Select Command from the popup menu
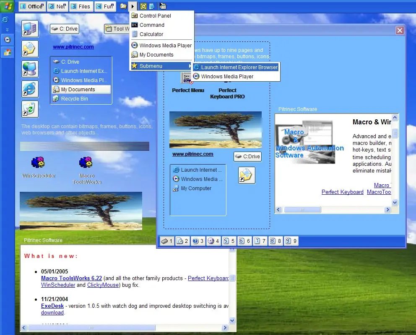The width and height of the screenshot is (416, 335). point(161,25)
